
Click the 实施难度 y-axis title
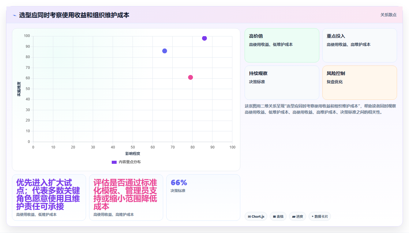[19, 89]
